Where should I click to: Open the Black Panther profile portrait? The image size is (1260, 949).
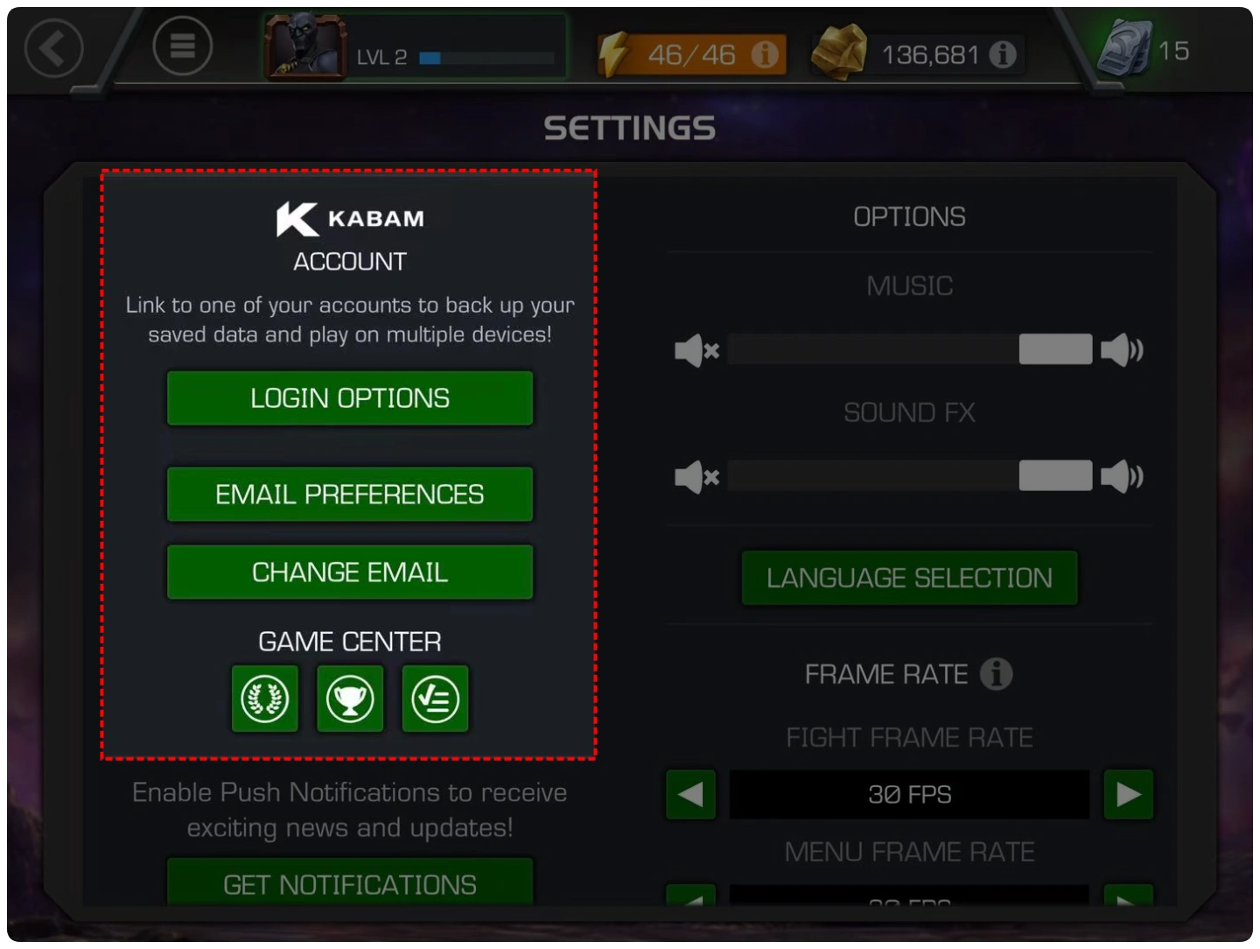pyautogui.click(x=305, y=48)
